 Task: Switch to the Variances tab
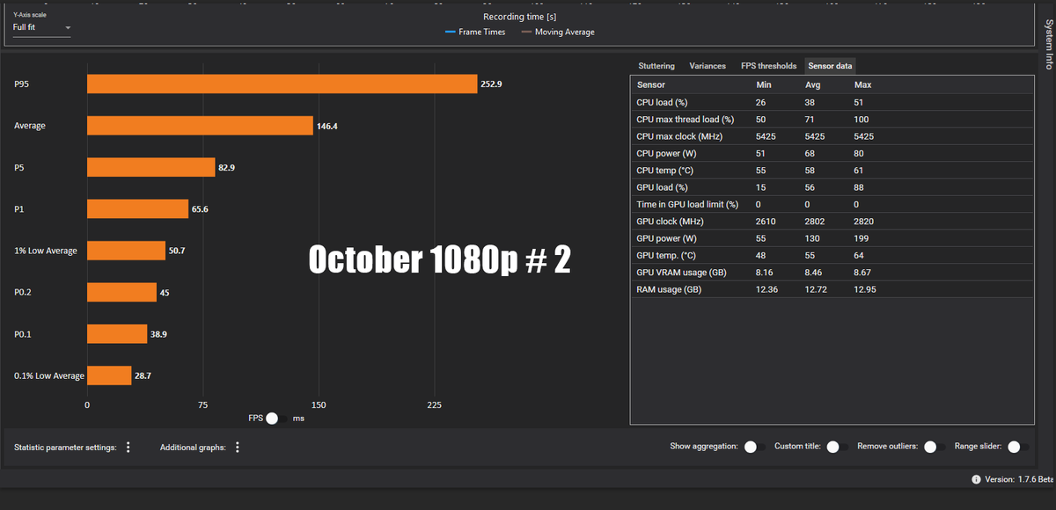tap(708, 66)
